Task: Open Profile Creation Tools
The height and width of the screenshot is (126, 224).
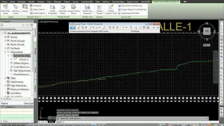Action: pyautogui.click(x=111, y=9)
